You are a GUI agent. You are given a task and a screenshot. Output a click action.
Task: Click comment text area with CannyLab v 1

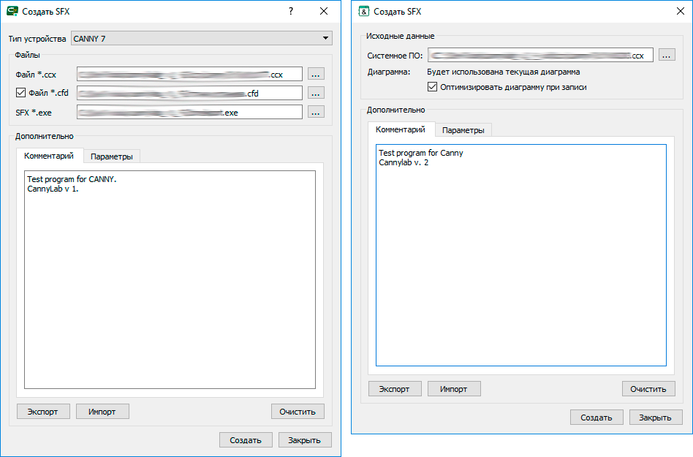click(170, 279)
